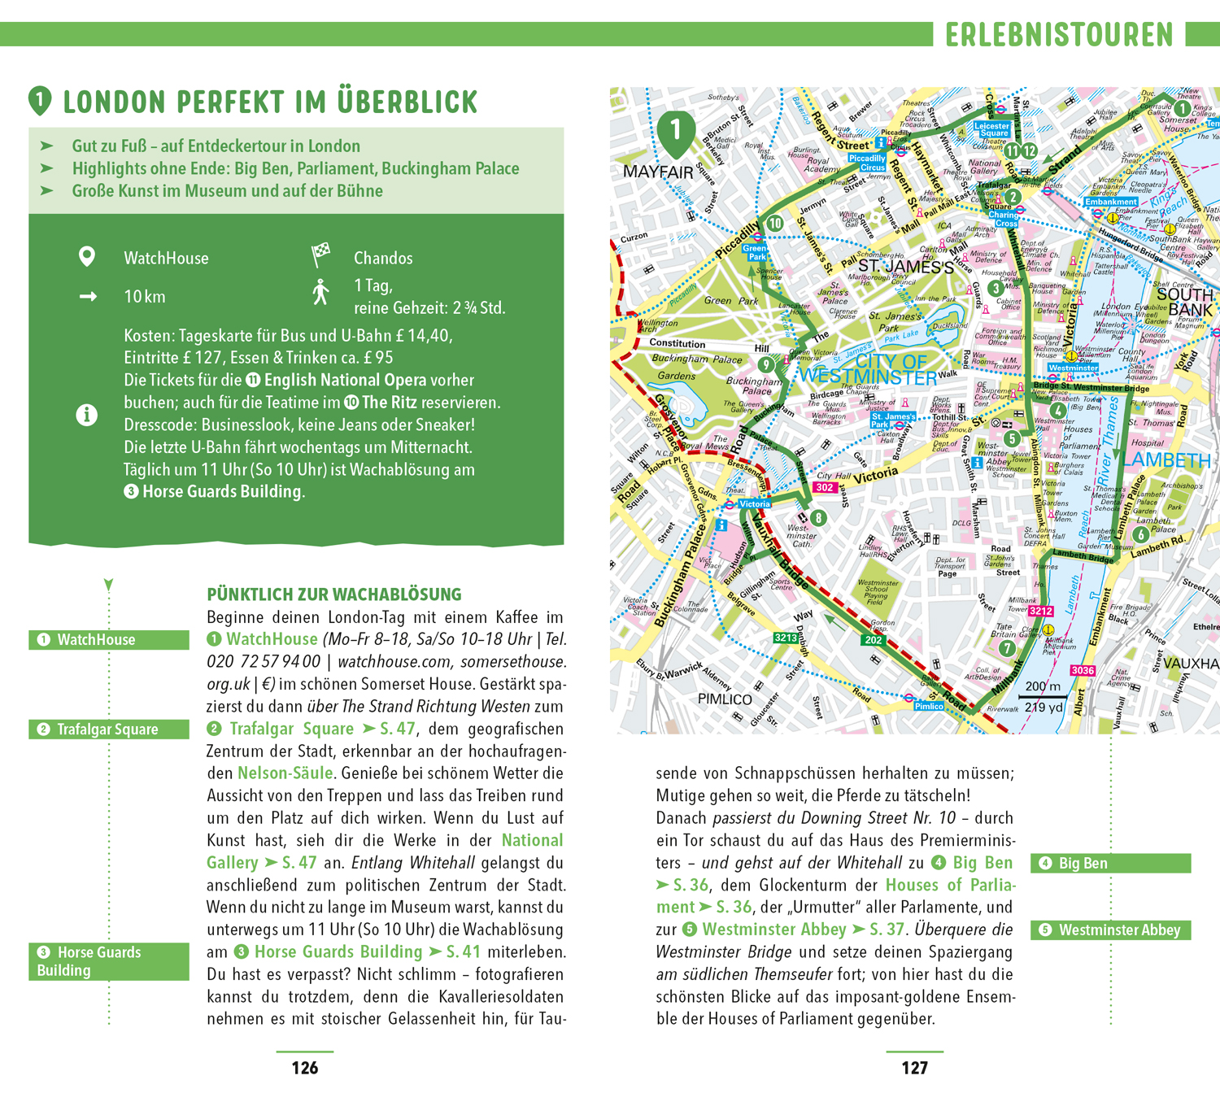Select the Trafalgar Square stop tag
Image resolution: width=1220 pixels, height=1093 pixels.
[109, 729]
